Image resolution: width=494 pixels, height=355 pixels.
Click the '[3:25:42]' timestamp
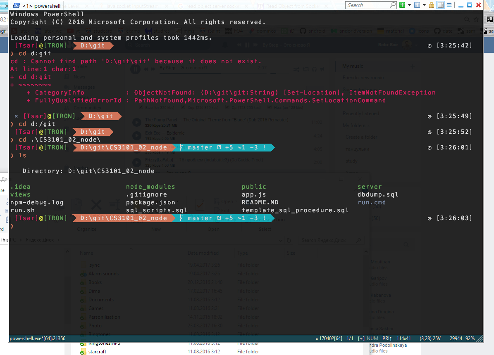[454, 45]
